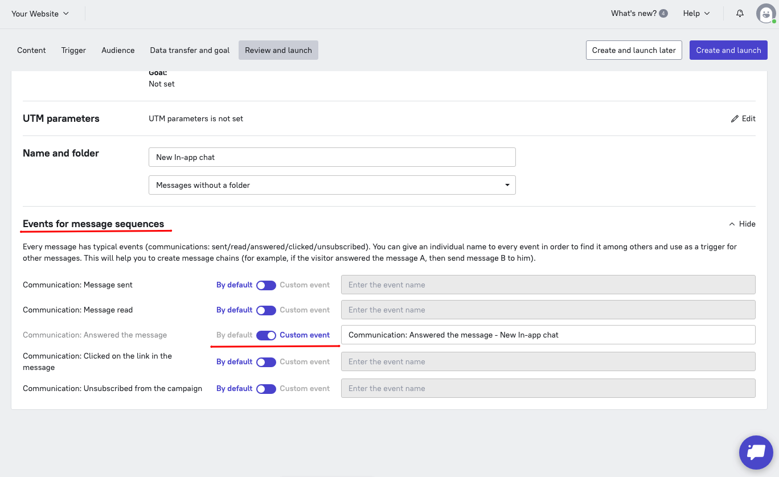
Task: Go to the Trigger tab
Action: pyautogui.click(x=73, y=50)
